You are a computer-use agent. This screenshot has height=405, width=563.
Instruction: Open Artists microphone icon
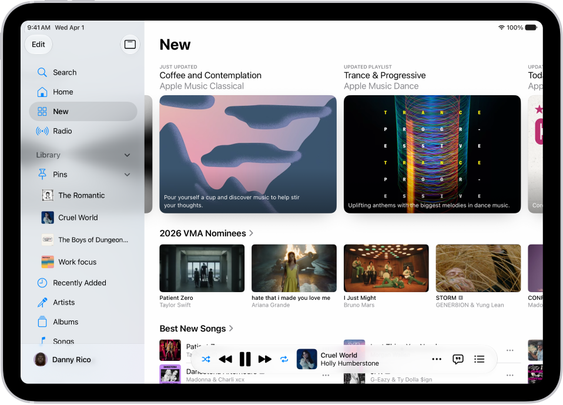pyautogui.click(x=42, y=302)
